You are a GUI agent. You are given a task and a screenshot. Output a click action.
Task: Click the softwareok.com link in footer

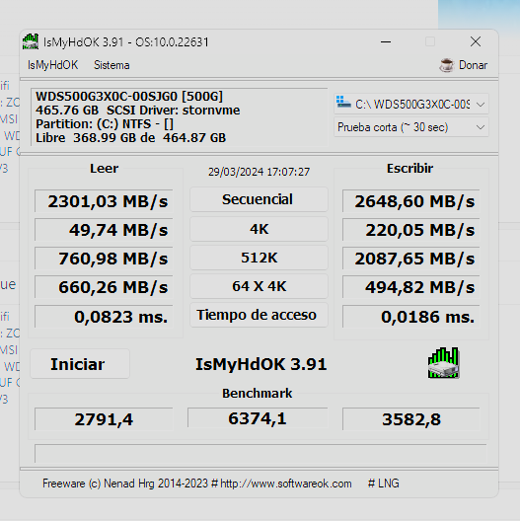(x=286, y=484)
